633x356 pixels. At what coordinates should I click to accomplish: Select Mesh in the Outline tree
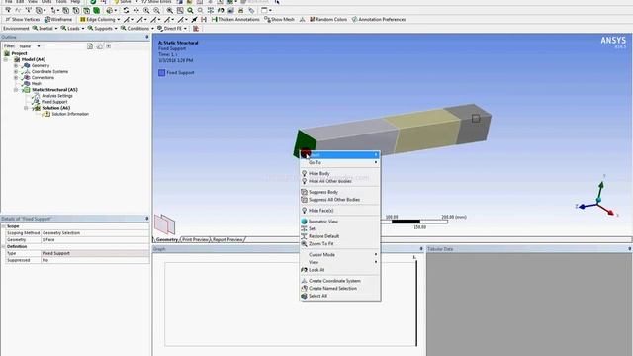click(37, 83)
